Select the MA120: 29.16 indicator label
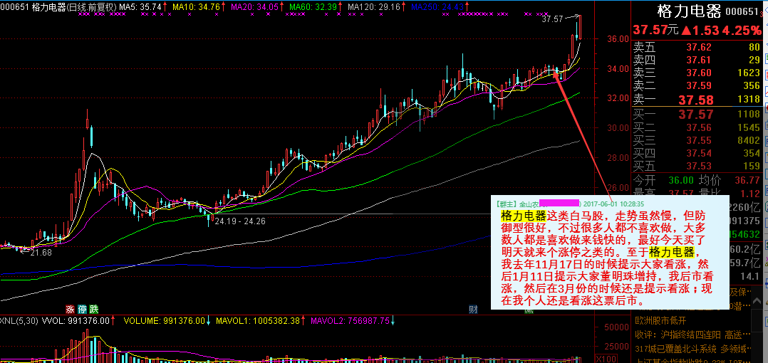 (375, 7)
